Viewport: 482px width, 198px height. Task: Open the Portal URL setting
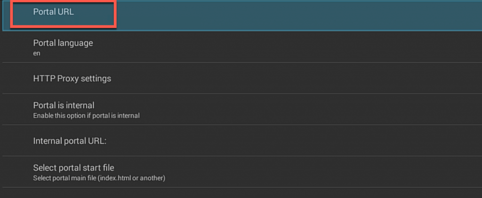pos(54,12)
